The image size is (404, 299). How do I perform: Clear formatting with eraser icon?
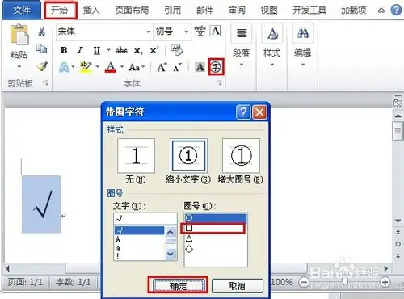pyautogui.click(x=177, y=50)
